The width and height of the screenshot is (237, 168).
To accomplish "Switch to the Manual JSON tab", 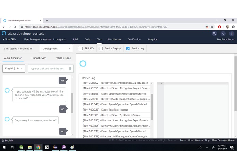I will click(x=39, y=58).
